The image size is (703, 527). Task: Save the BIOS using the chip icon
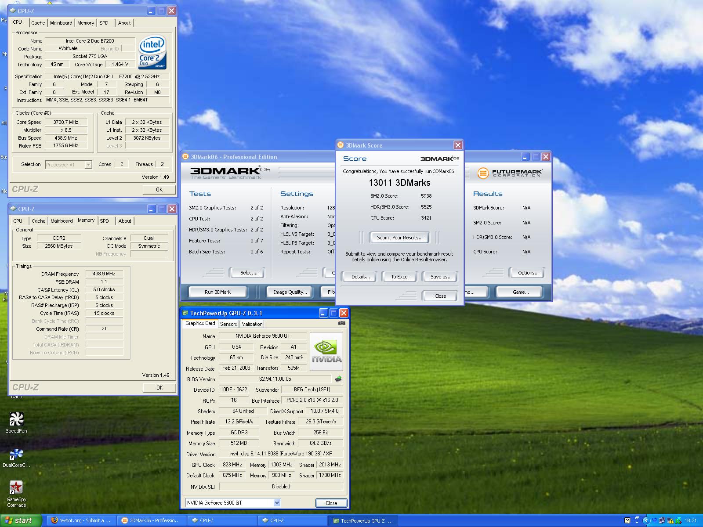tap(338, 379)
